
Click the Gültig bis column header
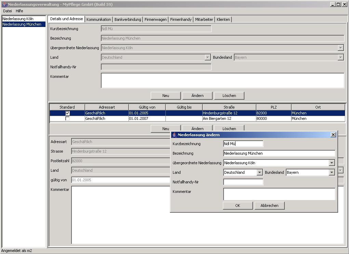[x=184, y=107]
